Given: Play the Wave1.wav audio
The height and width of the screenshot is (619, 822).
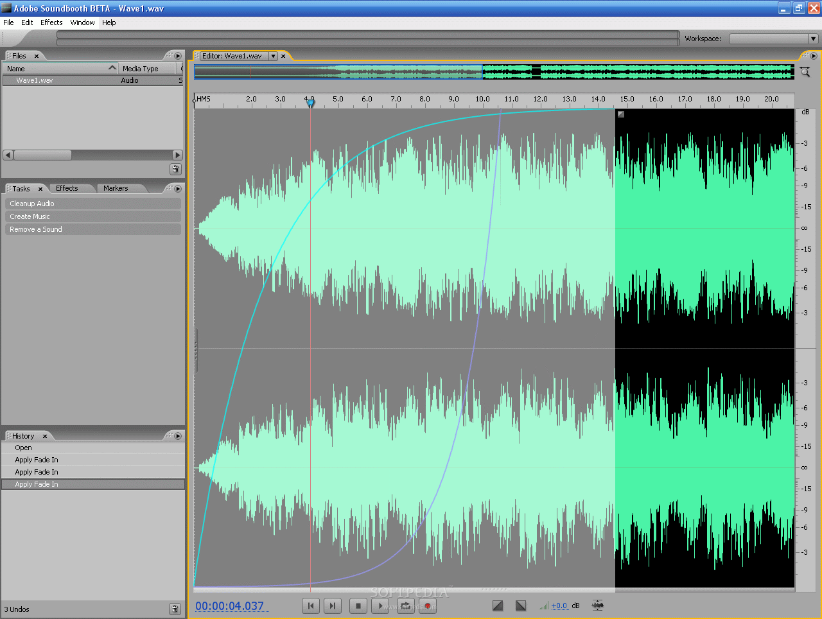Looking at the screenshot, I should coord(380,606).
